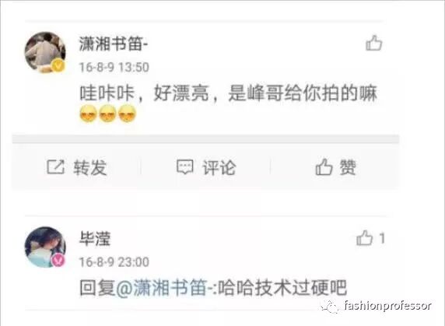Image resolution: width=445 pixels, height=326 pixels.
Task: Click the like count 1 on 毕滢's reply
Action: (x=382, y=238)
